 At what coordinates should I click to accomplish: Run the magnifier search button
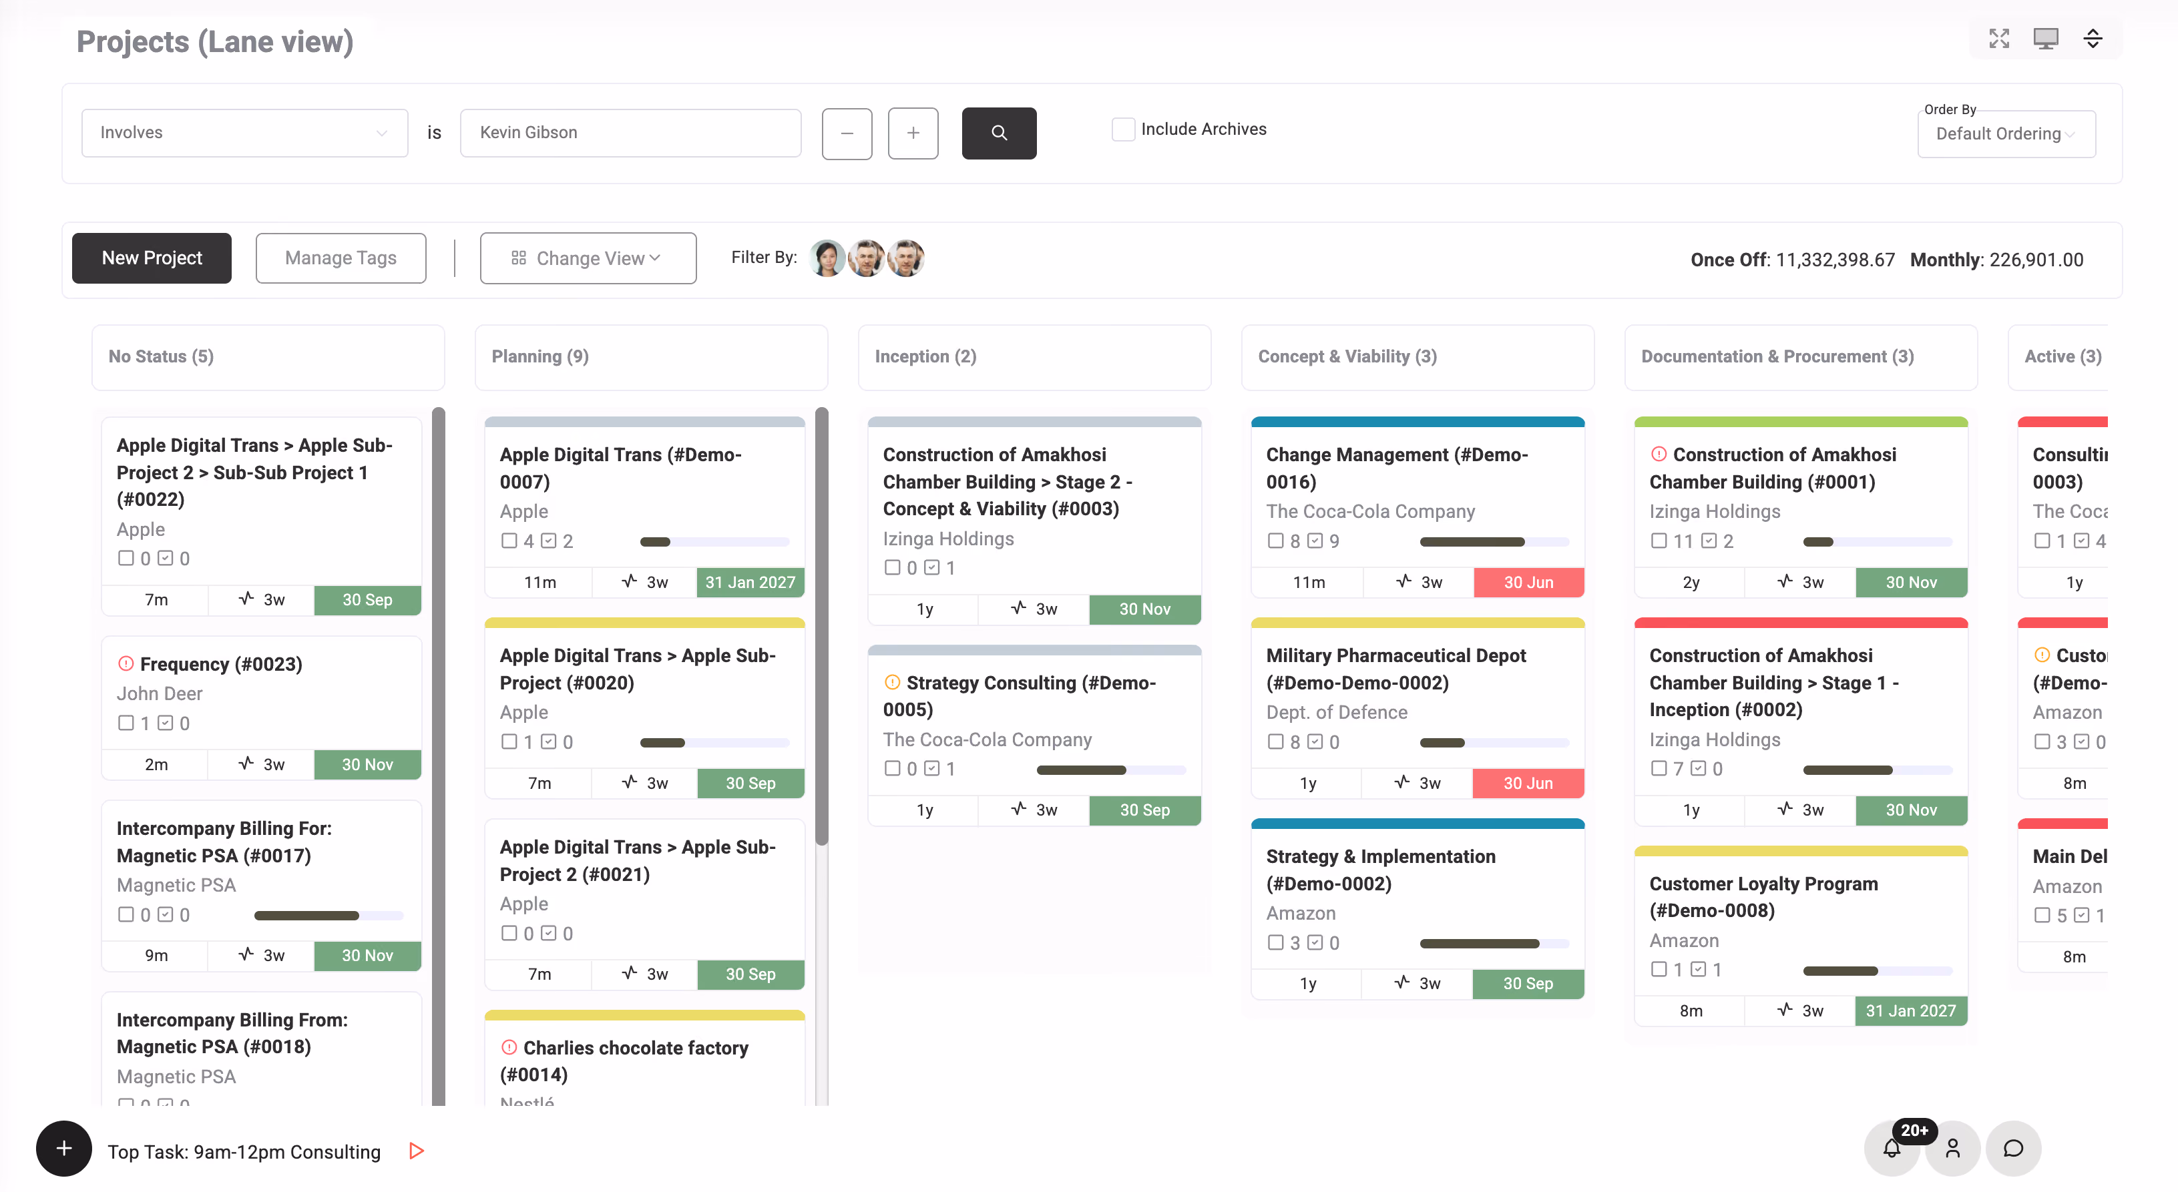point(999,133)
